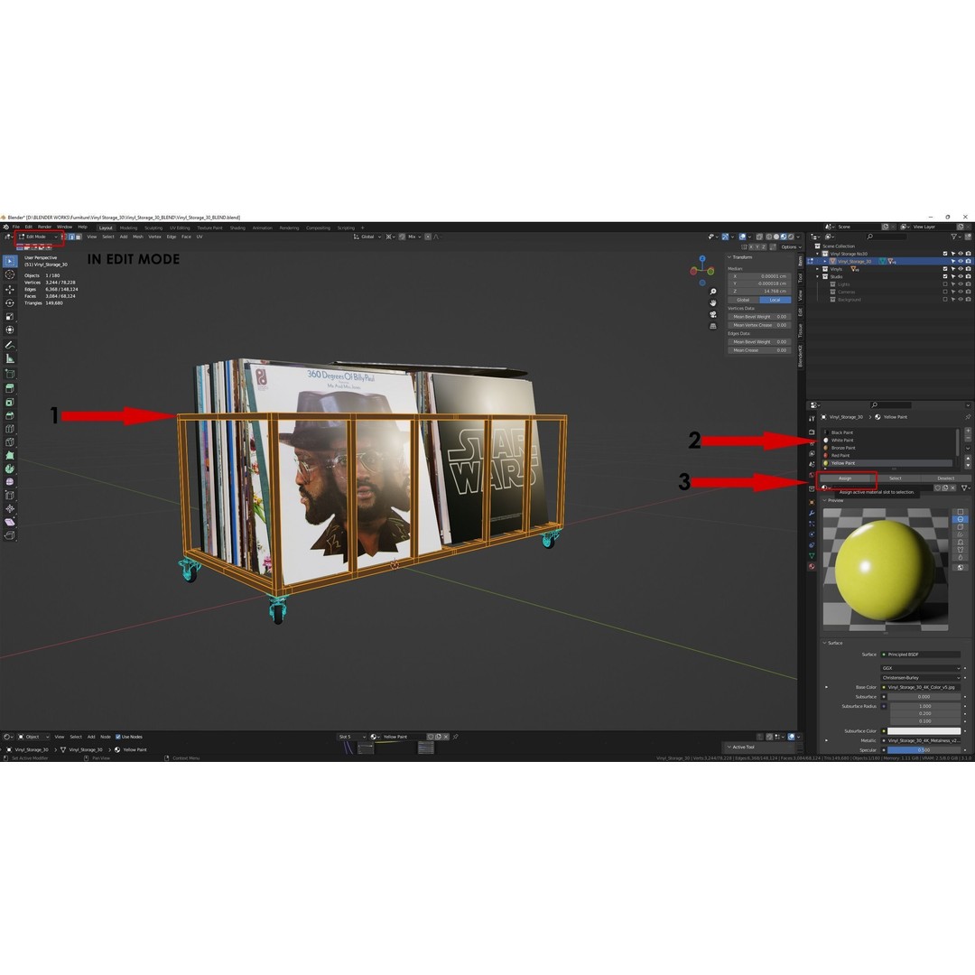The image size is (975, 975).
Task: Open the Physics properties tab icon
Action: pyautogui.click(x=812, y=534)
